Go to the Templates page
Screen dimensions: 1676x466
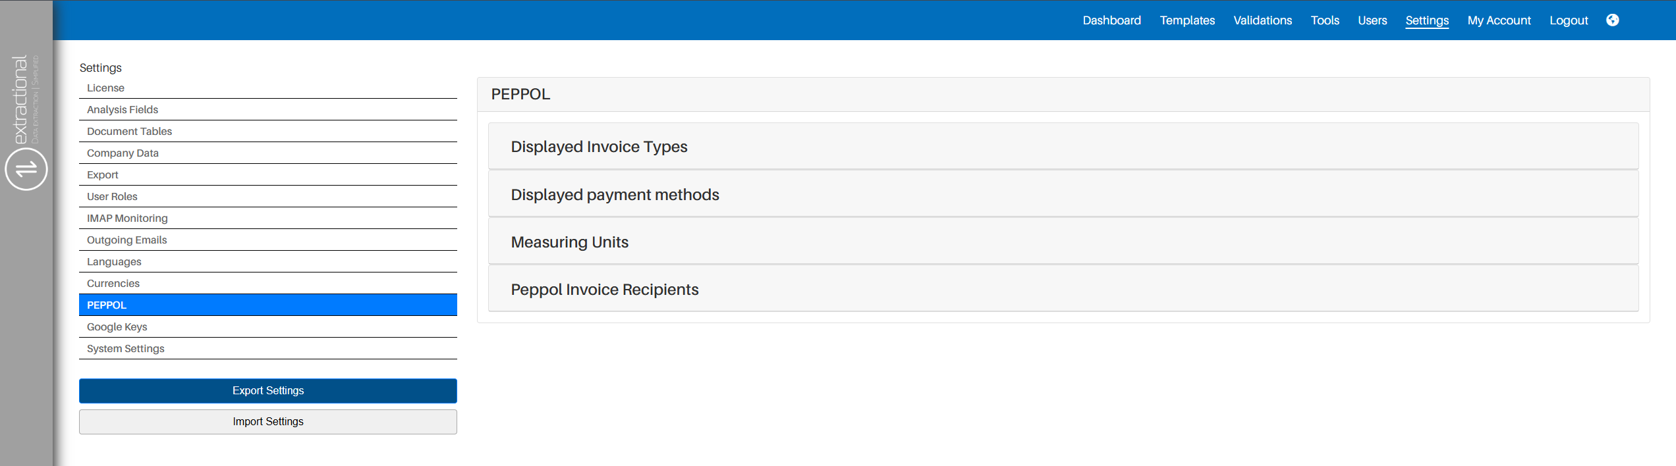coord(1187,20)
